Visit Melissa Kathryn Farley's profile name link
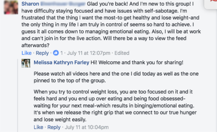The image size is (217, 132). [62, 62]
